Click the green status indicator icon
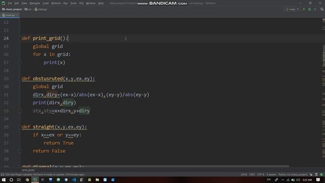 321,175
